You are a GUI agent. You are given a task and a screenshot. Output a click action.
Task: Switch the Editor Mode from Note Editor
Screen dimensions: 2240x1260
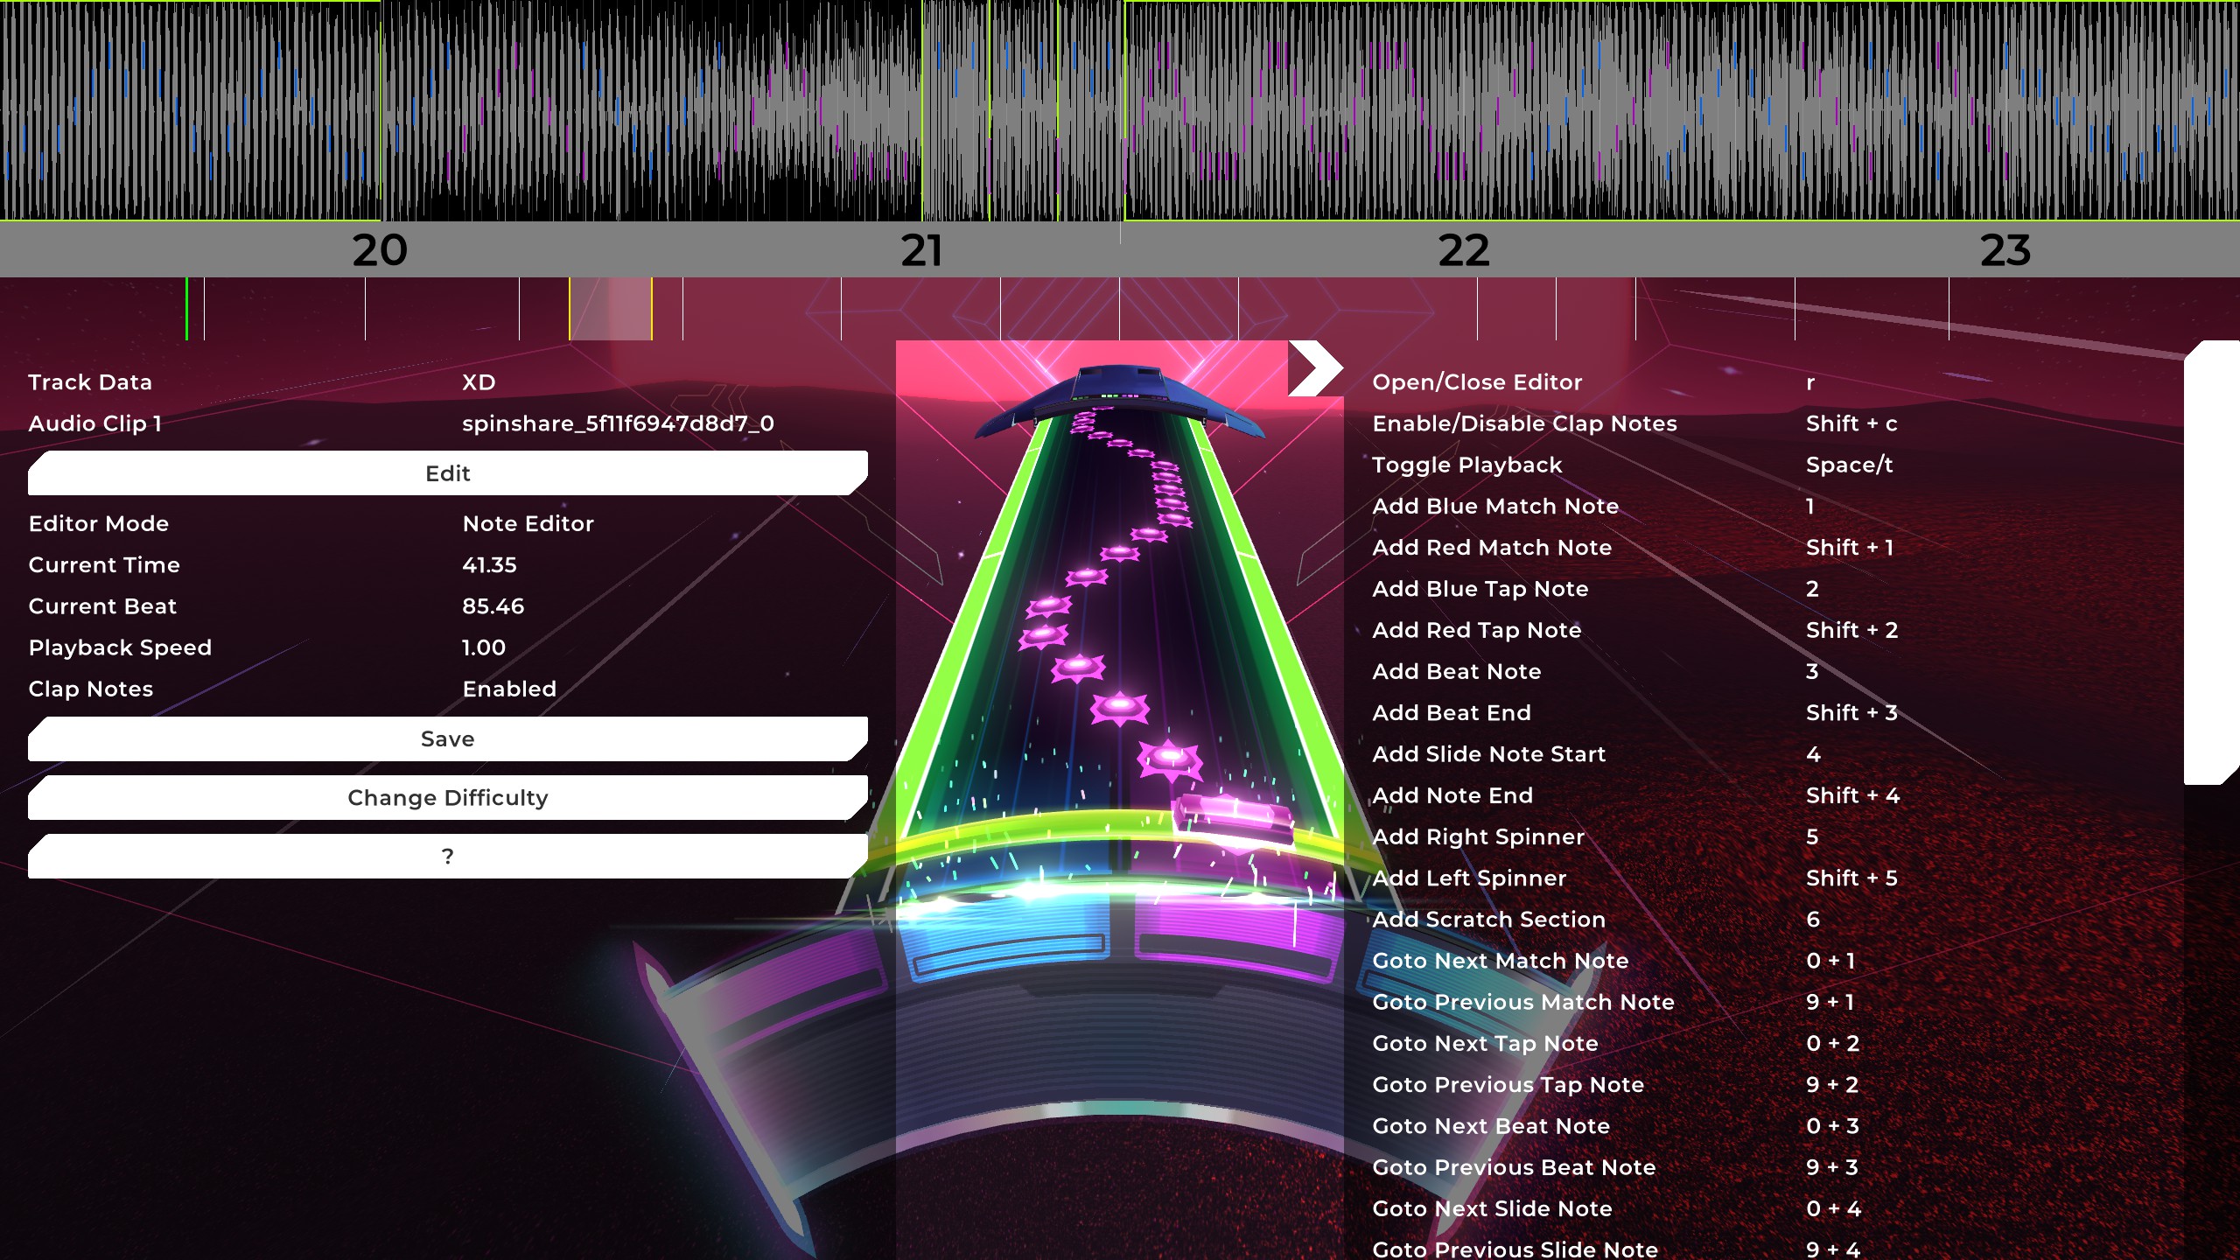528,523
